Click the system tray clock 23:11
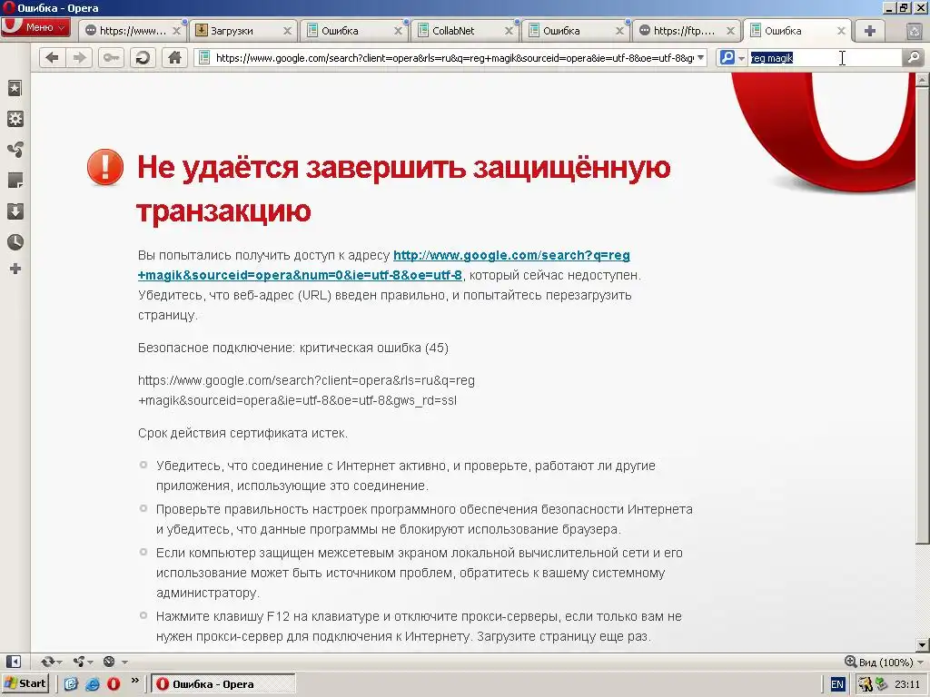Image resolution: width=930 pixels, height=697 pixels. (907, 684)
